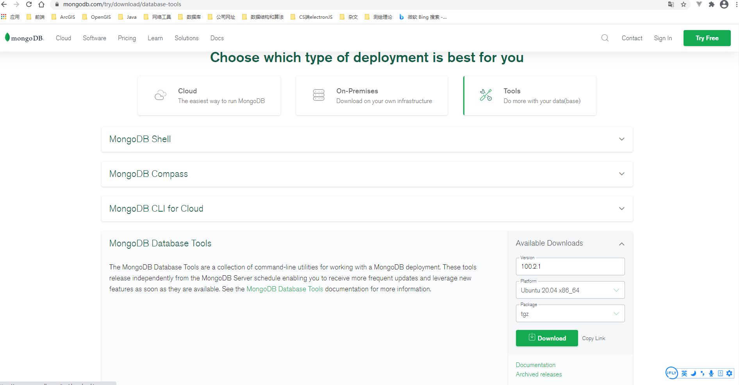This screenshot has width=739, height=385.
Task: Open the site search magnifier icon
Action: pos(605,38)
